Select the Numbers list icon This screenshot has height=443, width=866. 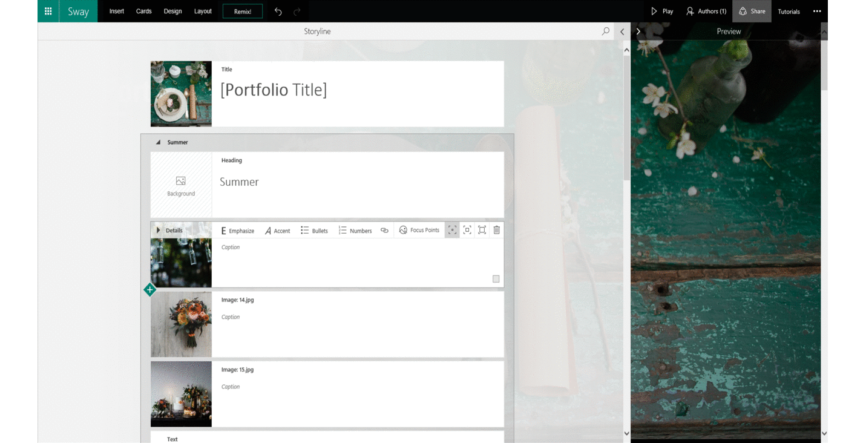[x=343, y=230]
